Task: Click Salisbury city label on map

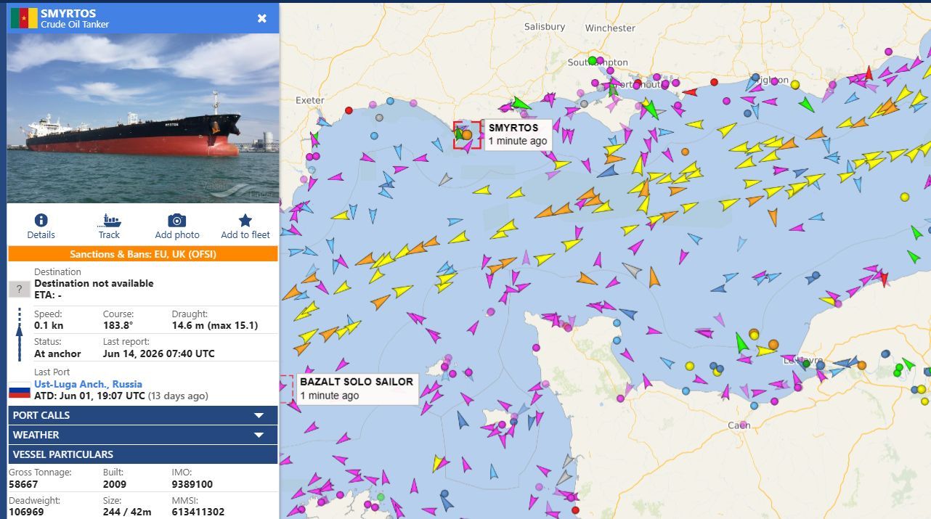Action: (x=545, y=27)
